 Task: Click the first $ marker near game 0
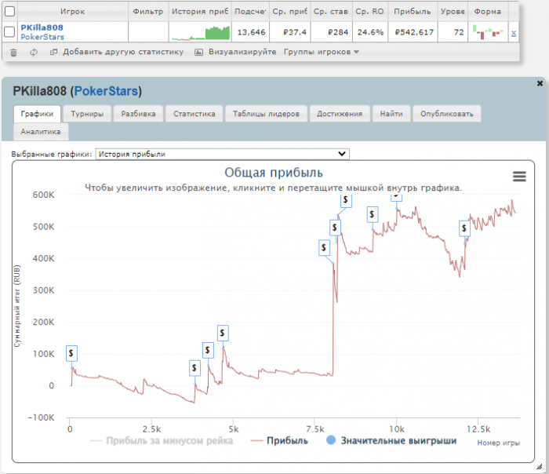pos(71,353)
